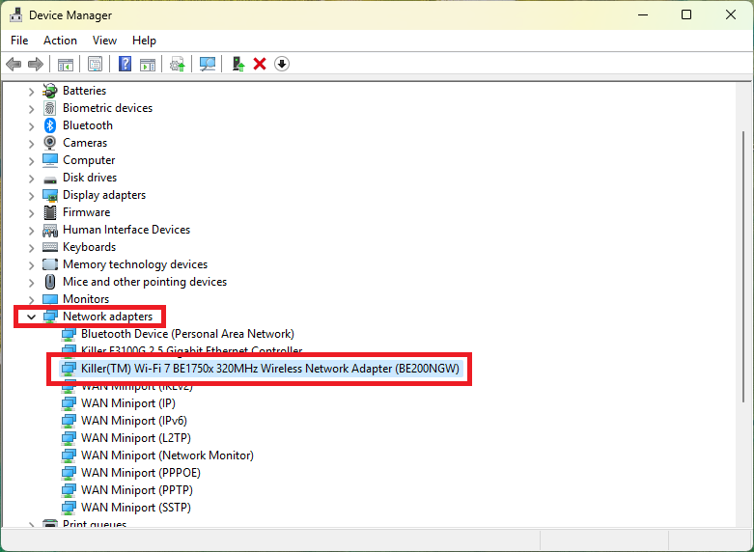Open the Action menu

point(60,41)
